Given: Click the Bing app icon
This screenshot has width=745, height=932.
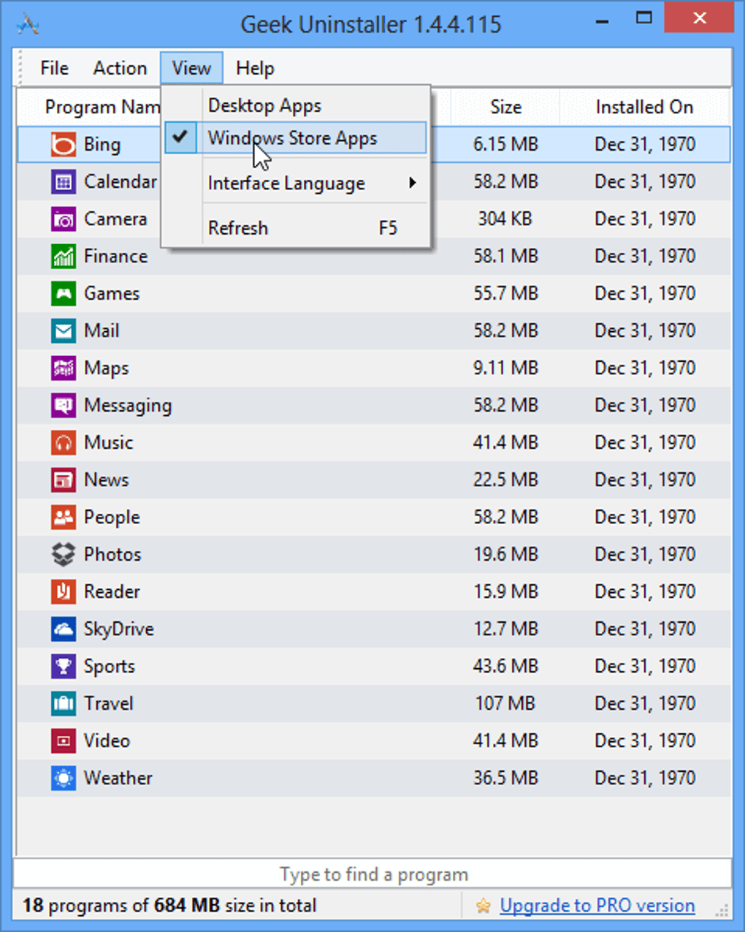Looking at the screenshot, I should point(64,145).
